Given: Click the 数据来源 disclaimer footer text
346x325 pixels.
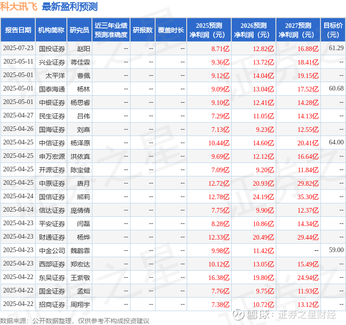Looking at the screenshot, I should 75,320.
